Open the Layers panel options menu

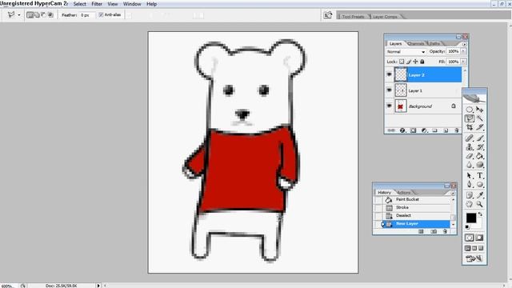point(464,44)
